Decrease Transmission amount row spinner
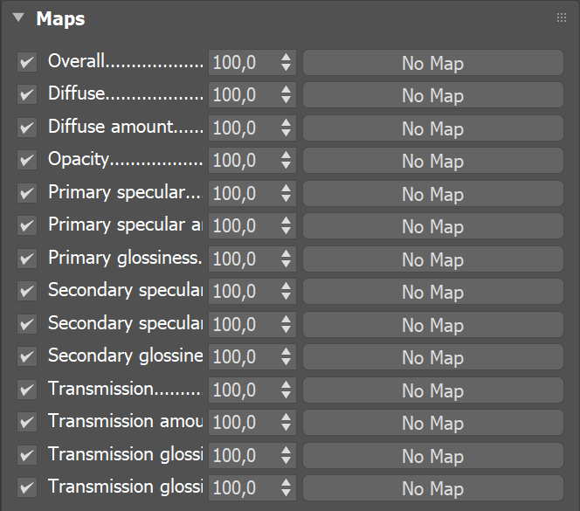The width and height of the screenshot is (580, 511). click(x=286, y=427)
